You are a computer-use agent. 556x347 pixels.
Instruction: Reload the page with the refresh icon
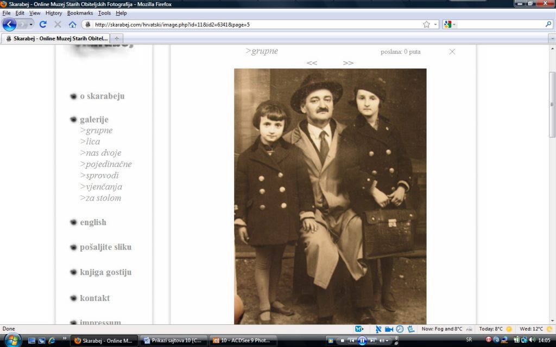click(43, 24)
